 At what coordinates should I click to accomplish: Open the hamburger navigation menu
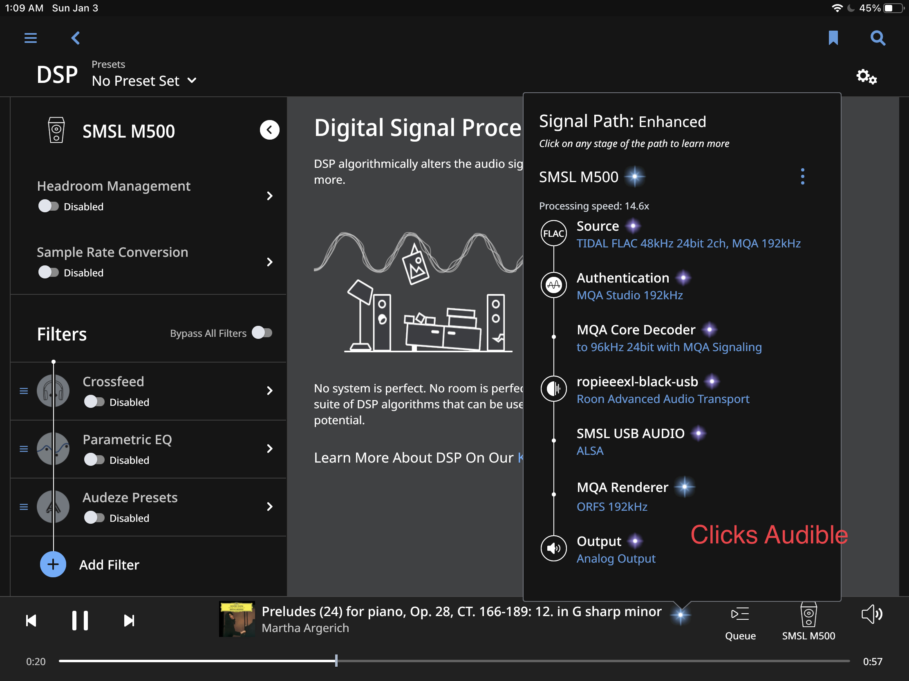(x=30, y=38)
